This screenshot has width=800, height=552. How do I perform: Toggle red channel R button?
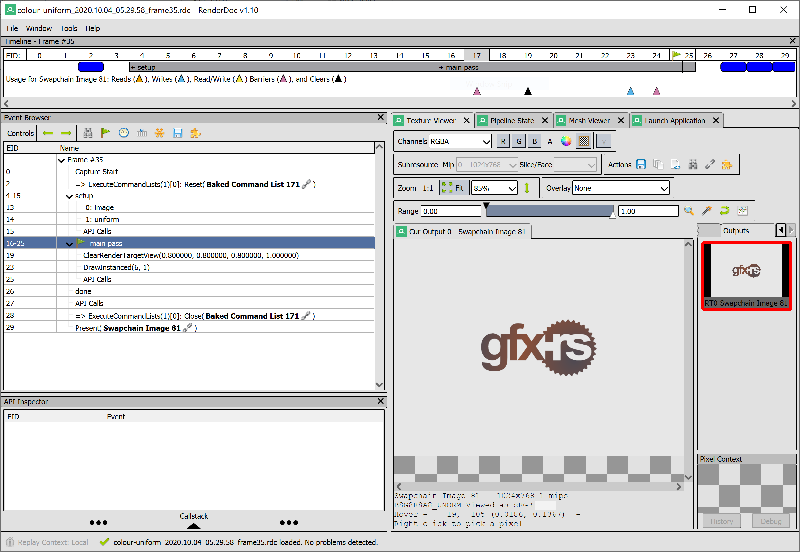503,141
